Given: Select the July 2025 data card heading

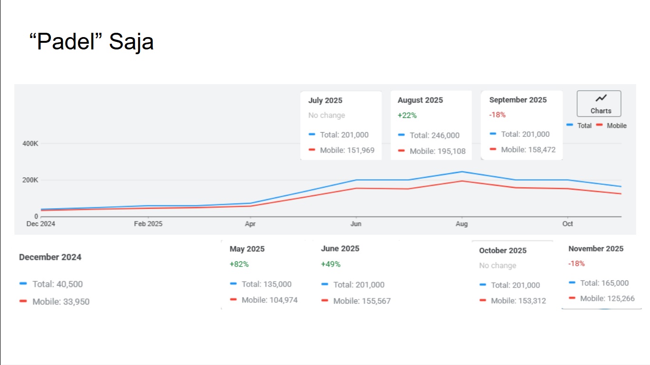Looking at the screenshot, I should (x=325, y=100).
